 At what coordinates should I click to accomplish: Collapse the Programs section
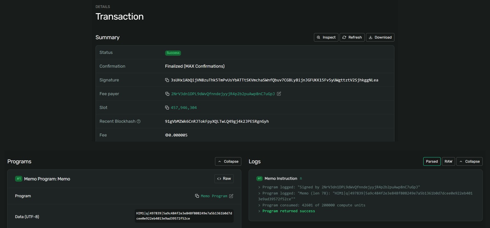pos(228,162)
